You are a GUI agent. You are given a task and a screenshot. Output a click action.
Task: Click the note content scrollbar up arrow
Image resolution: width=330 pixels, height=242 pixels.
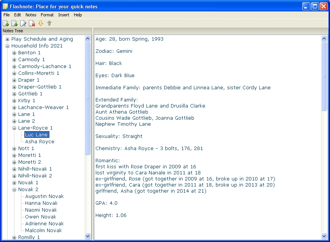click(x=324, y=38)
